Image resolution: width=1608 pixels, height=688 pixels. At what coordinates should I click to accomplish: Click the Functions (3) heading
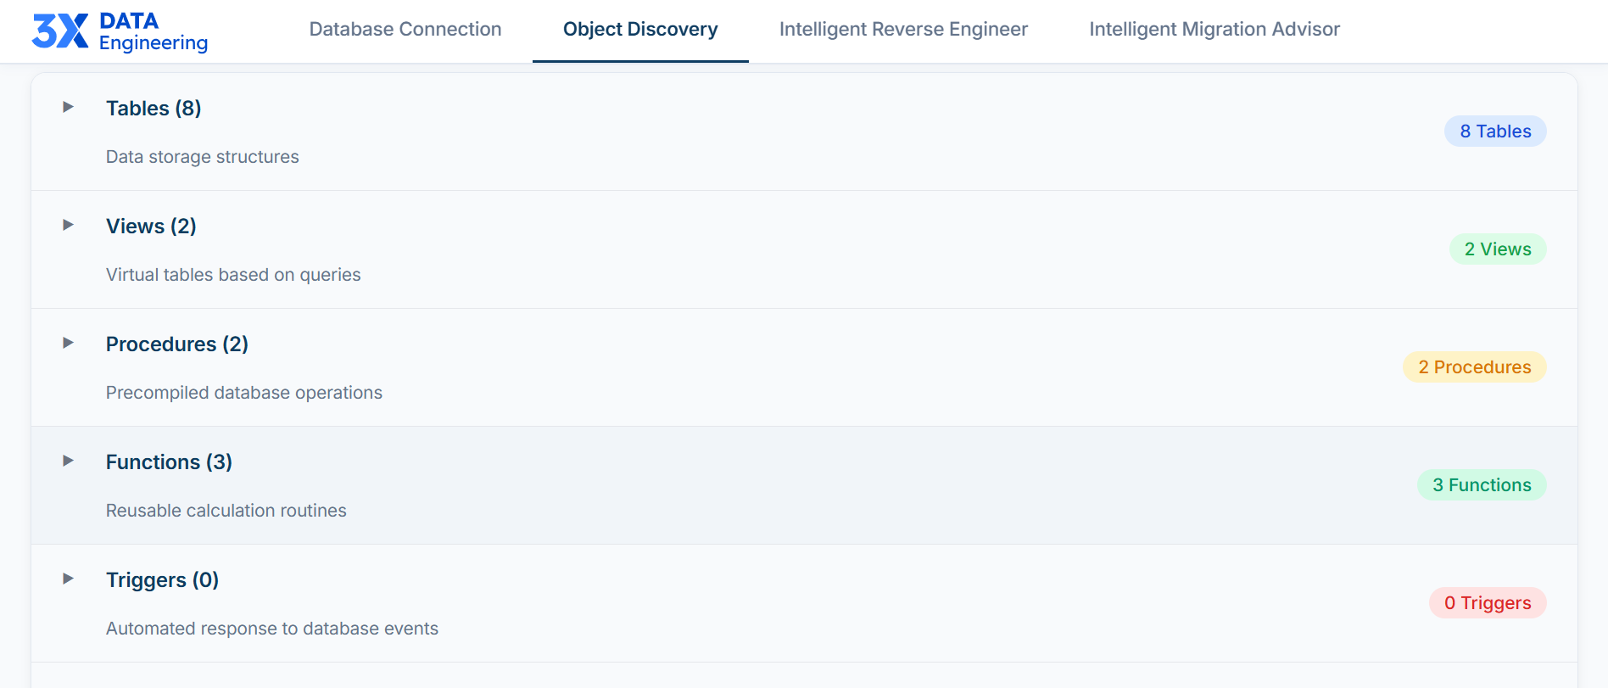click(169, 462)
